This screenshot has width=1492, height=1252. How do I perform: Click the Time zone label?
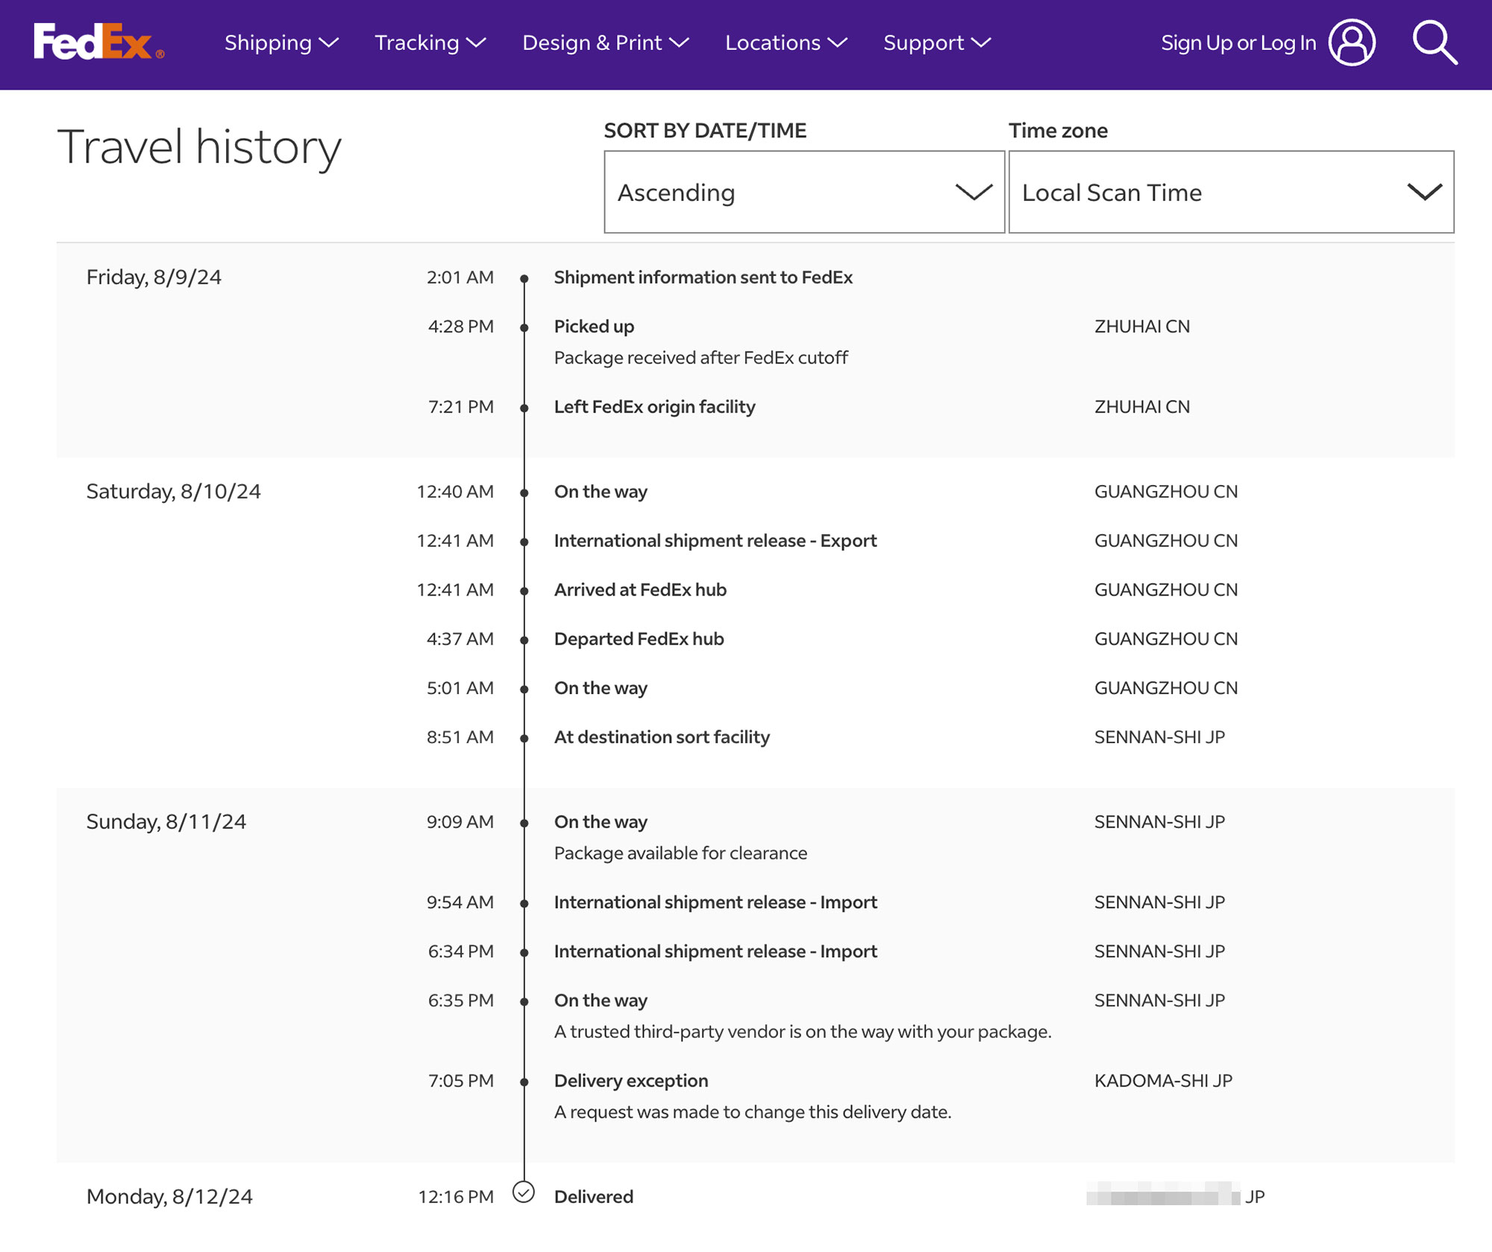point(1058,131)
